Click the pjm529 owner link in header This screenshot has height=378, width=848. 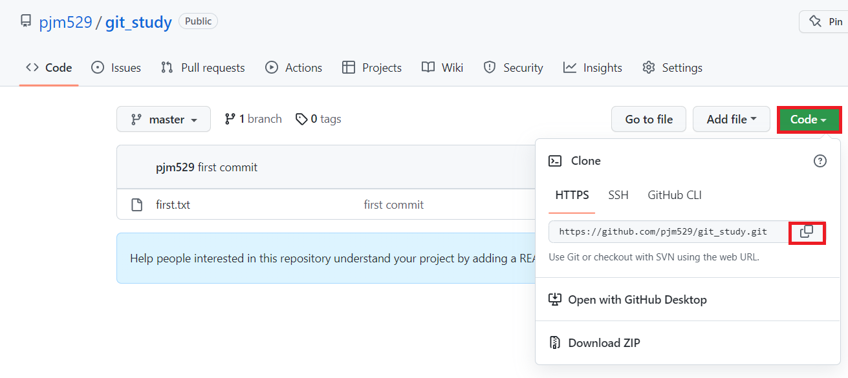(x=65, y=23)
